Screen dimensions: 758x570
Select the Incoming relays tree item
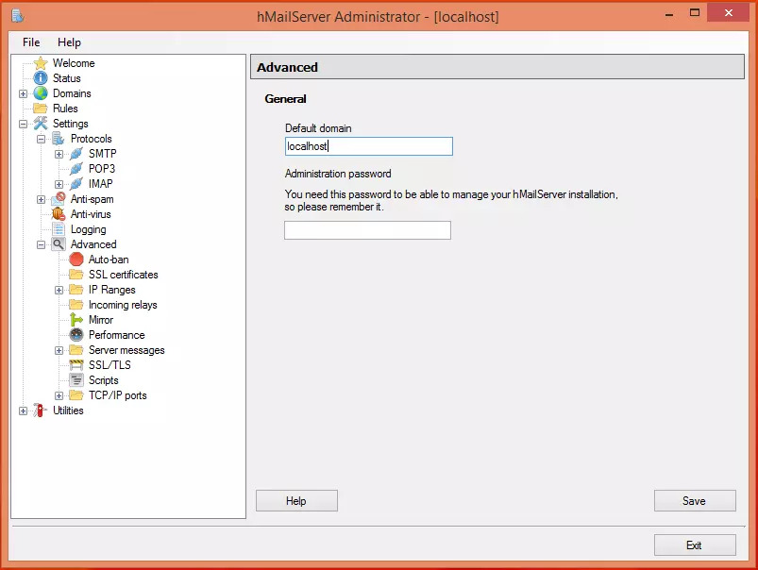click(x=123, y=305)
